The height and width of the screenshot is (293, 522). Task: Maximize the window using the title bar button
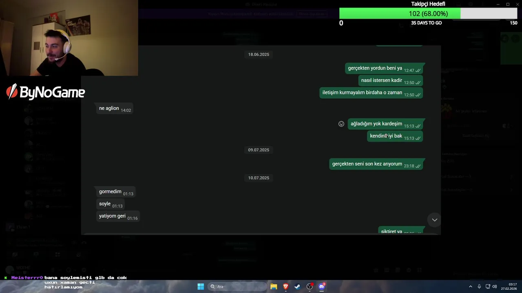click(508, 4)
